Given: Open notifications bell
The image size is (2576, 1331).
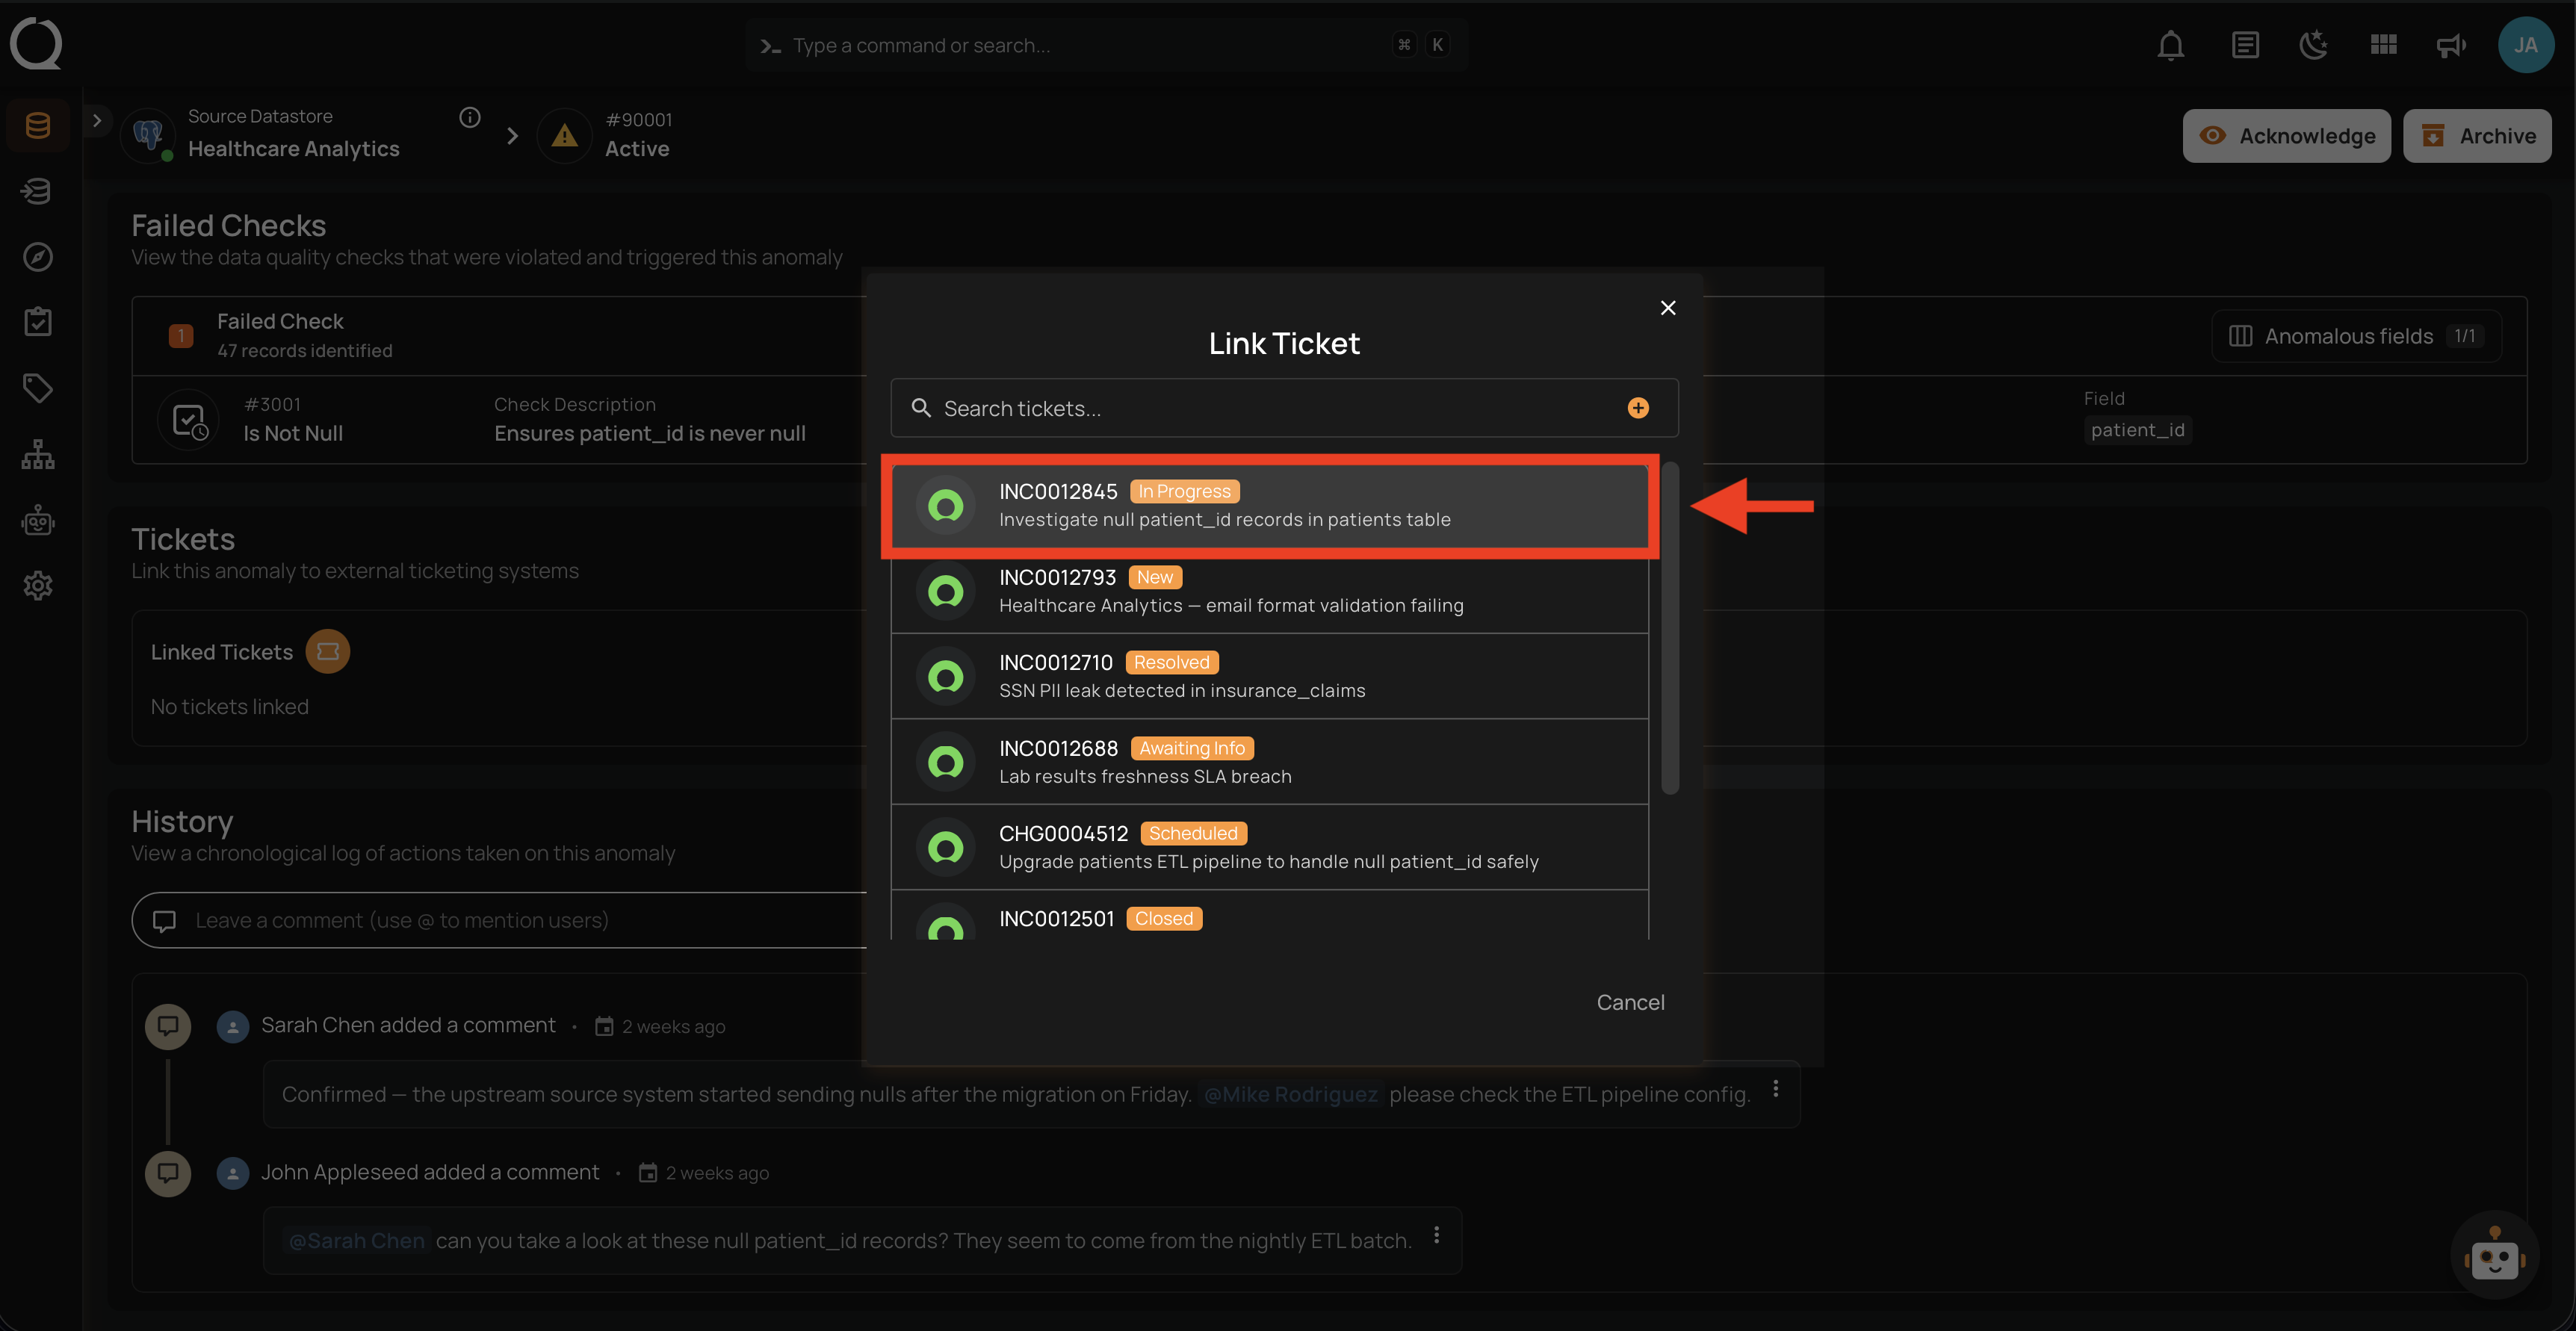Looking at the screenshot, I should [x=2170, y=45].
